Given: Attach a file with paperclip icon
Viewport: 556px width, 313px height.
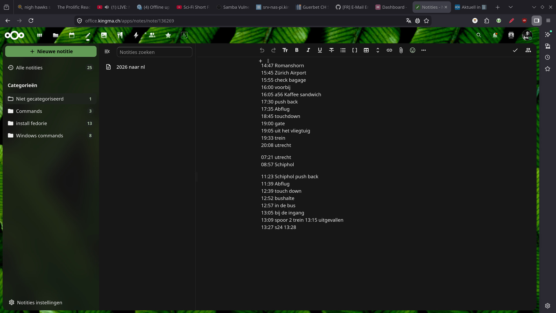Looking at the screenshot, I should point(401,50).
